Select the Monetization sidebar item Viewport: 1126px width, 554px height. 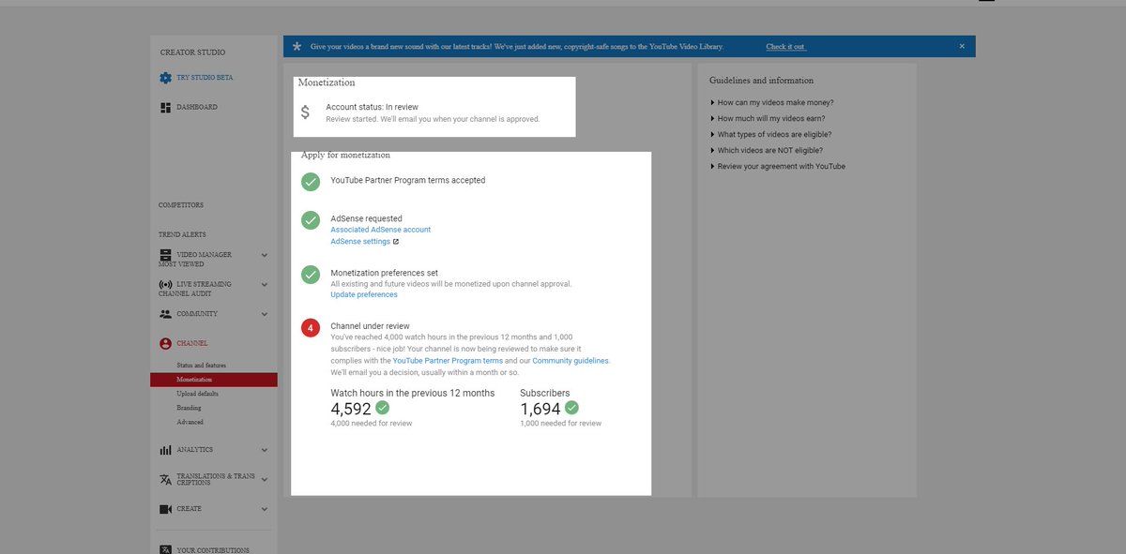(214, 380)
